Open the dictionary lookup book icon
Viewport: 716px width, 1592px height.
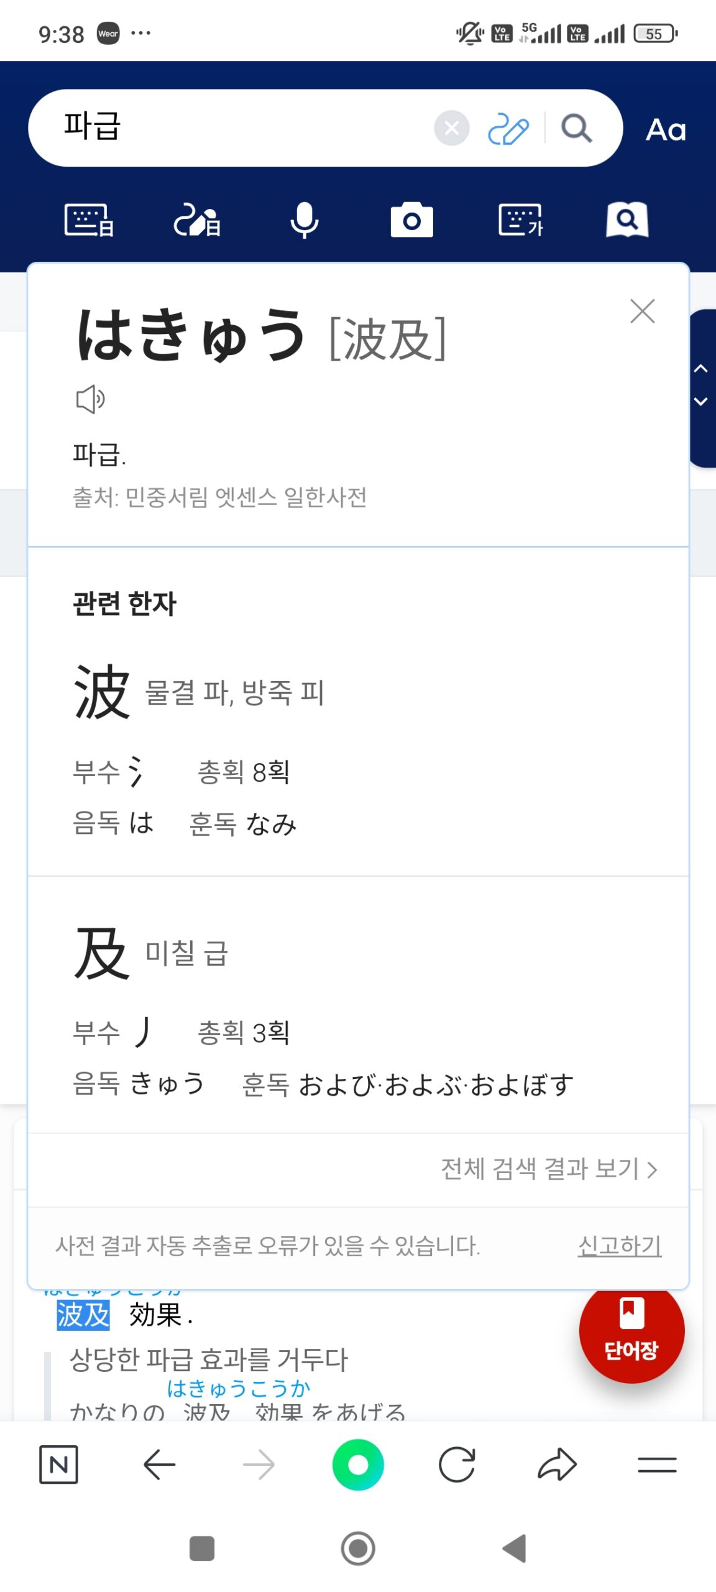pyautogui.click(x=627, y=220)
